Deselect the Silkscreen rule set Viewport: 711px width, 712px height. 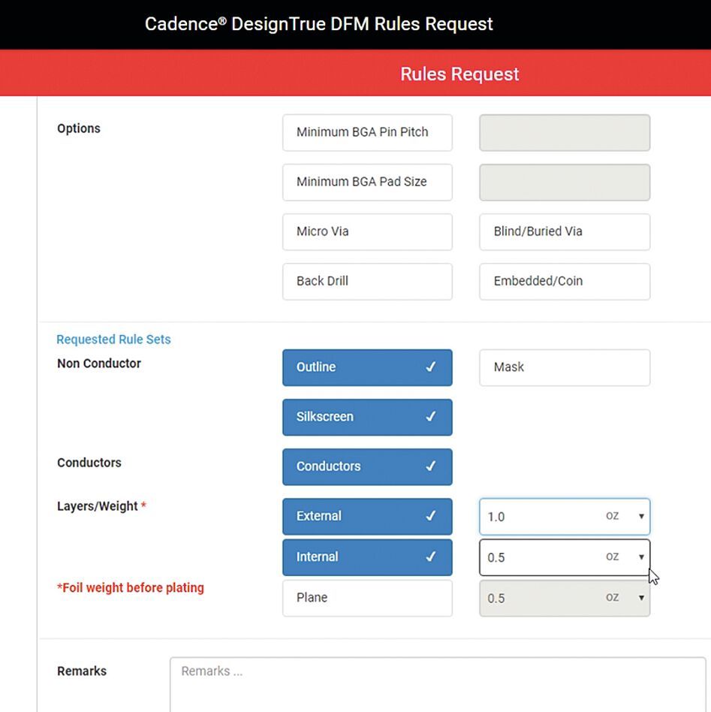[367, 417]
